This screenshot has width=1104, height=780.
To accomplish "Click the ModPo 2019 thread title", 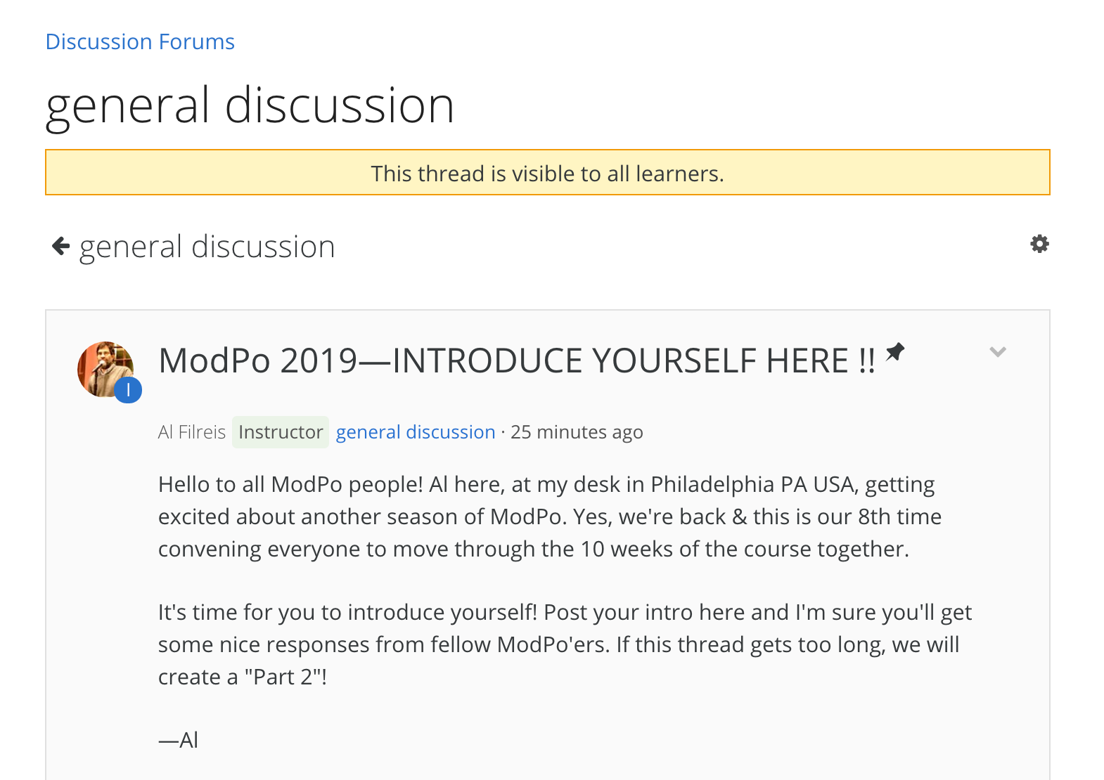I will click(x=517, y=360).
